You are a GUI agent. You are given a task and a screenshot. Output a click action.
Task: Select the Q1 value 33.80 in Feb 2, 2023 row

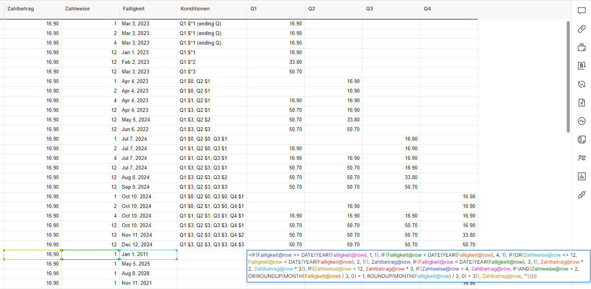pyautogui.click(x=275, y=62)
